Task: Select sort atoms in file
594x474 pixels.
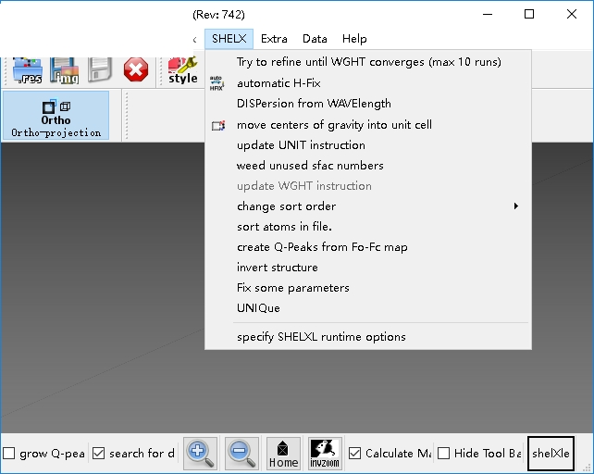Action: pyautogui.click(x=368, y=227)
